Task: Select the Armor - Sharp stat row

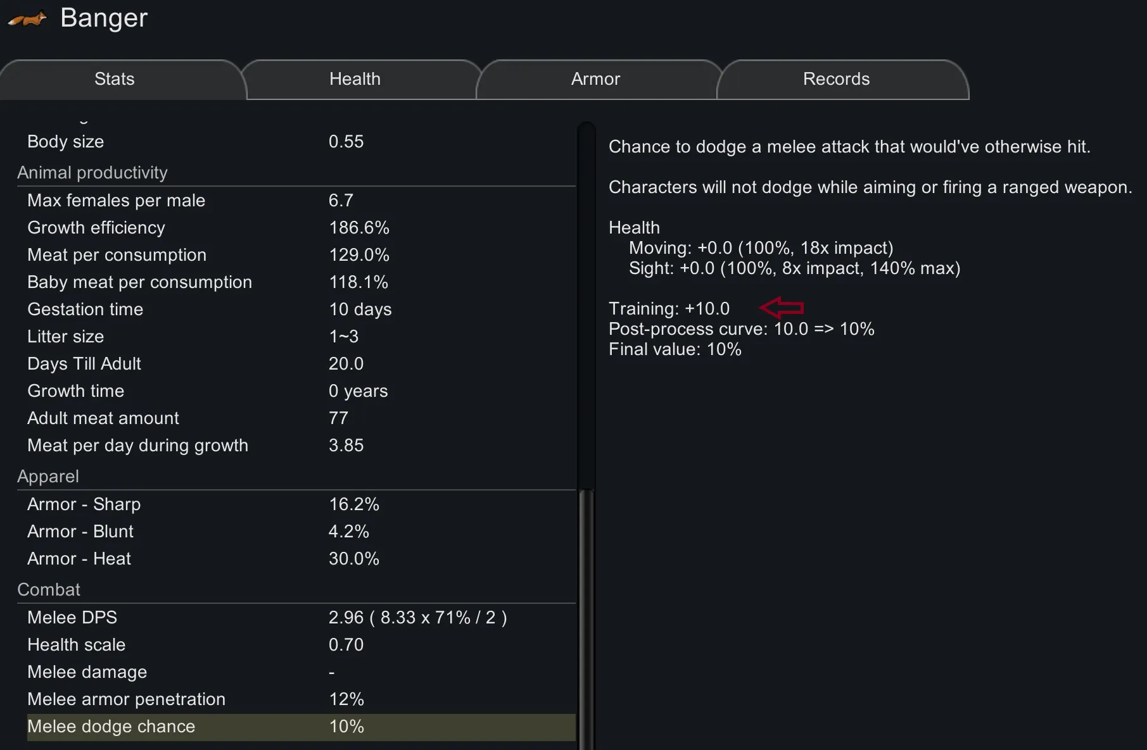Action: click(301, 504)
